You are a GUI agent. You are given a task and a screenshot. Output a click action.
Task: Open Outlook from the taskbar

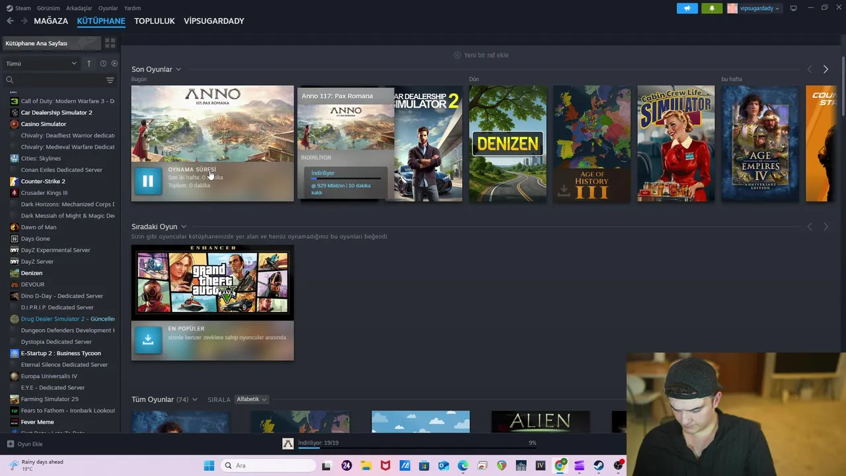coord(443,465)
